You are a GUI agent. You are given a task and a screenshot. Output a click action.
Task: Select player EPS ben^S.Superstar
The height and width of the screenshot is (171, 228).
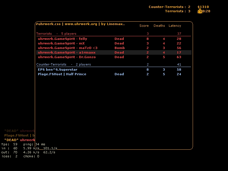(58, 70)
